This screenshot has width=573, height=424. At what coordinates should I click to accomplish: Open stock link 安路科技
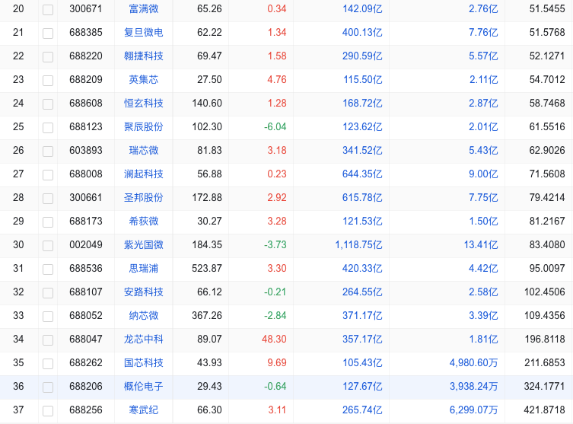coord(144,292)
